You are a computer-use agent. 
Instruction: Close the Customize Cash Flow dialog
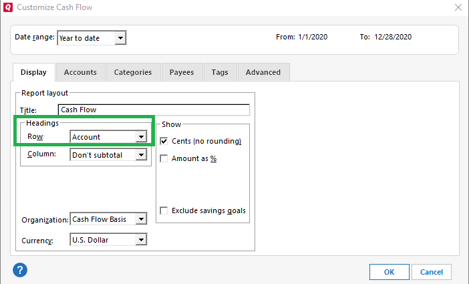(x=458, y=7)
